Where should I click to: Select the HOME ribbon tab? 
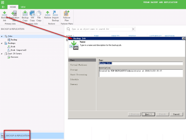(13, 7)
